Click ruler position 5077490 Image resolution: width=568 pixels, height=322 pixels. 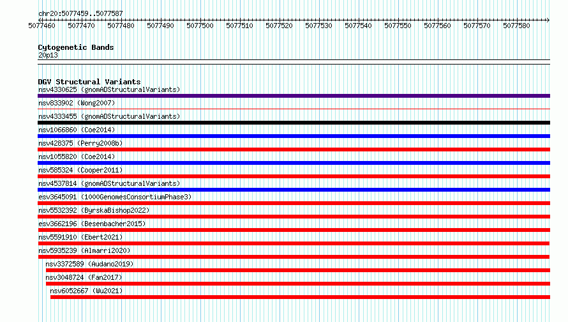click(160, 26)
